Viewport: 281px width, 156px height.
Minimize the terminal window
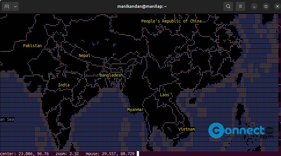pos(254,7)
